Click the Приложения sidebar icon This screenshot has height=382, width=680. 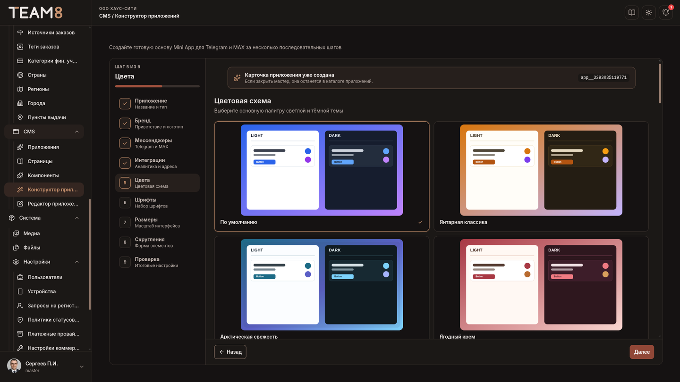pyautogui.click(x=20, y=147)
